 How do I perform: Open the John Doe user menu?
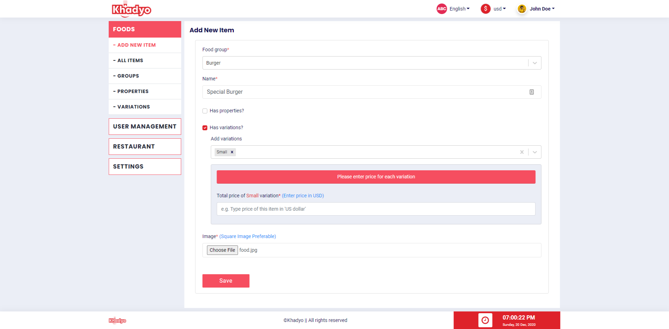coord(542,9)
